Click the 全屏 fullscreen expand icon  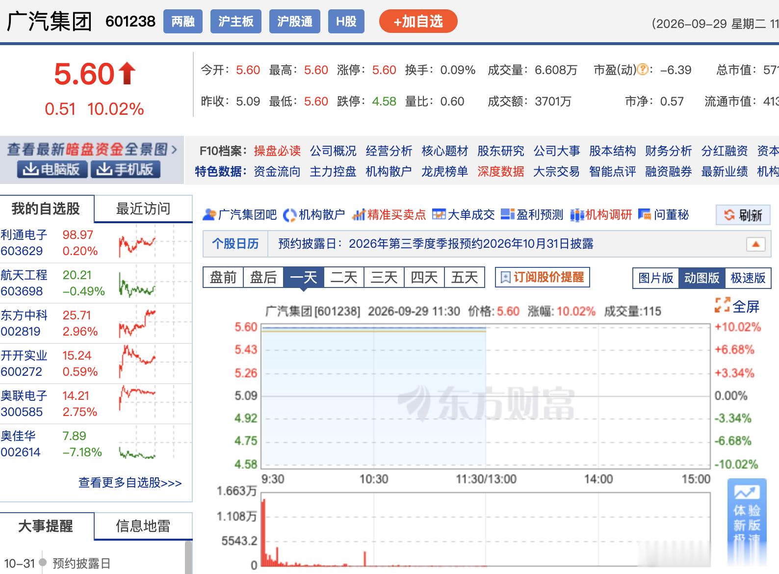(x=722, y=305)
